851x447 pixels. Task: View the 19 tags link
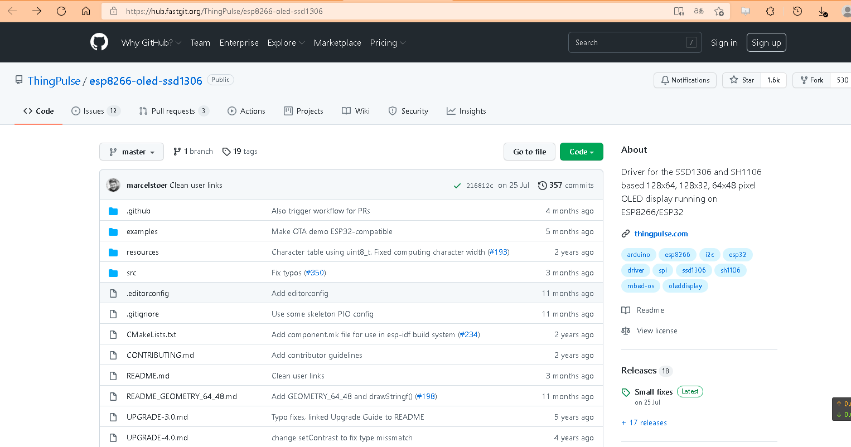point(240,152)
